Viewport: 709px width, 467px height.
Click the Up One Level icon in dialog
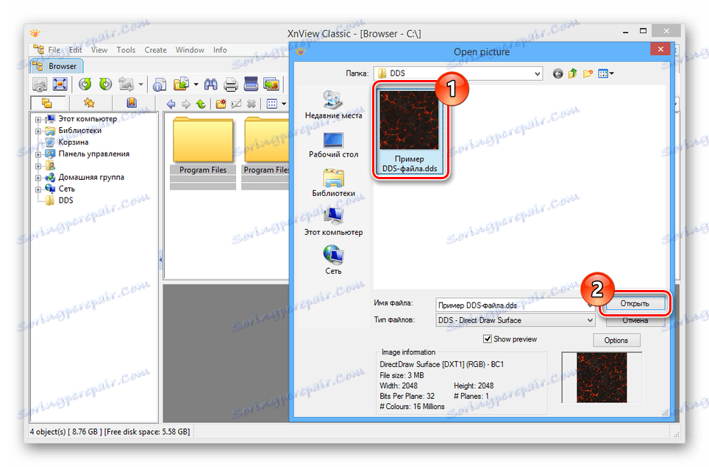pyautogui.click(x=572, y=73)
